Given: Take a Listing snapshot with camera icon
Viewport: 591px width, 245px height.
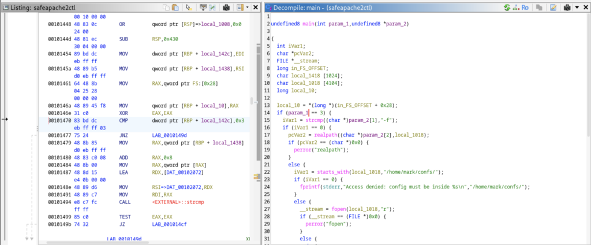Looking at the screenshot, I should click(x=227, y=8).
